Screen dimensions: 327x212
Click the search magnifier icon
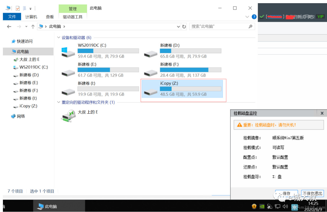click(250, 26)
